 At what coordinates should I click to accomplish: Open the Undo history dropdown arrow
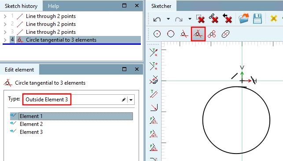coord(168,19)
